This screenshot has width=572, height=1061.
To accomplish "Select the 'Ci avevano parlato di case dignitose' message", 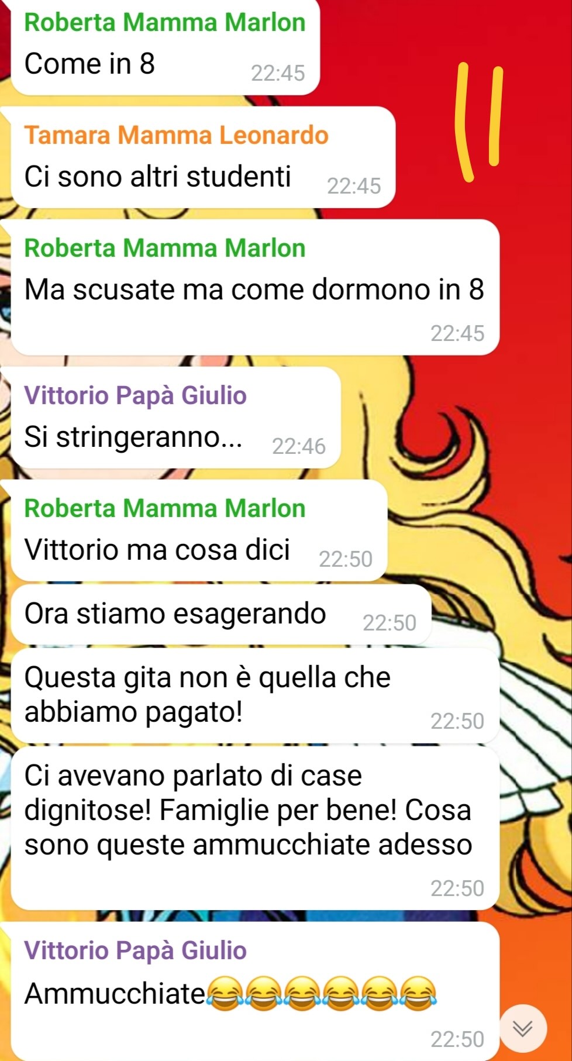I will [x=254, y=828].
